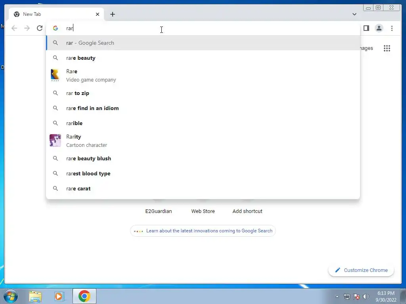Image resolution: width=406 pixels, height=304 pixels.
Task: Select the 'rar to zip' suggestion
Action: point(203,93)
